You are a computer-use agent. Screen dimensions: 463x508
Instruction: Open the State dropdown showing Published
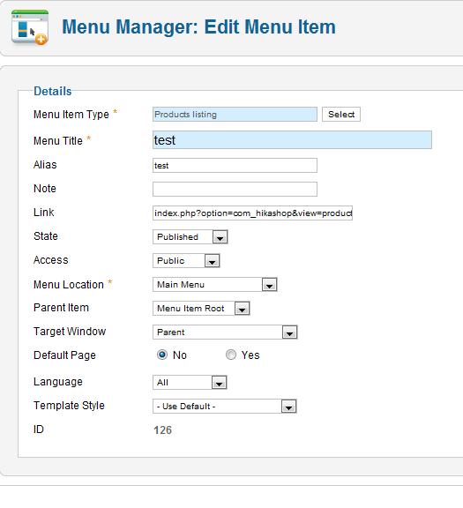(190, 237)
